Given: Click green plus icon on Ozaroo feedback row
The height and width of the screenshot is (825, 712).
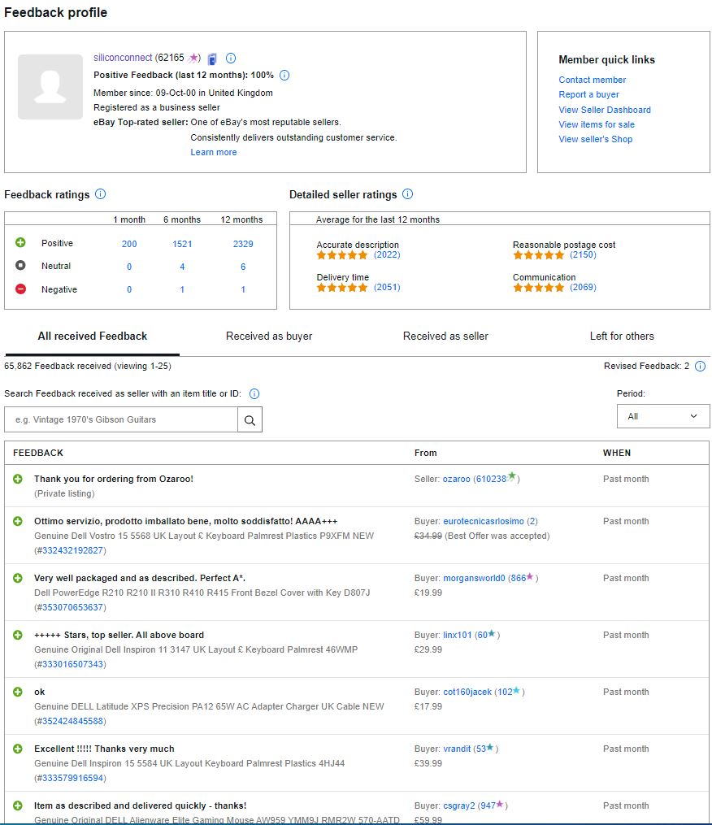Looking at the screenshot, I should [x=18, y=479].
